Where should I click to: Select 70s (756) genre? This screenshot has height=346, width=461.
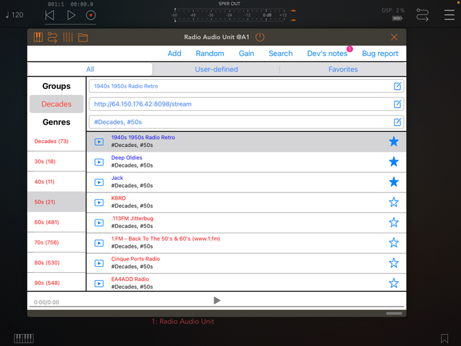pyautogui.click(x=57, y=243)
